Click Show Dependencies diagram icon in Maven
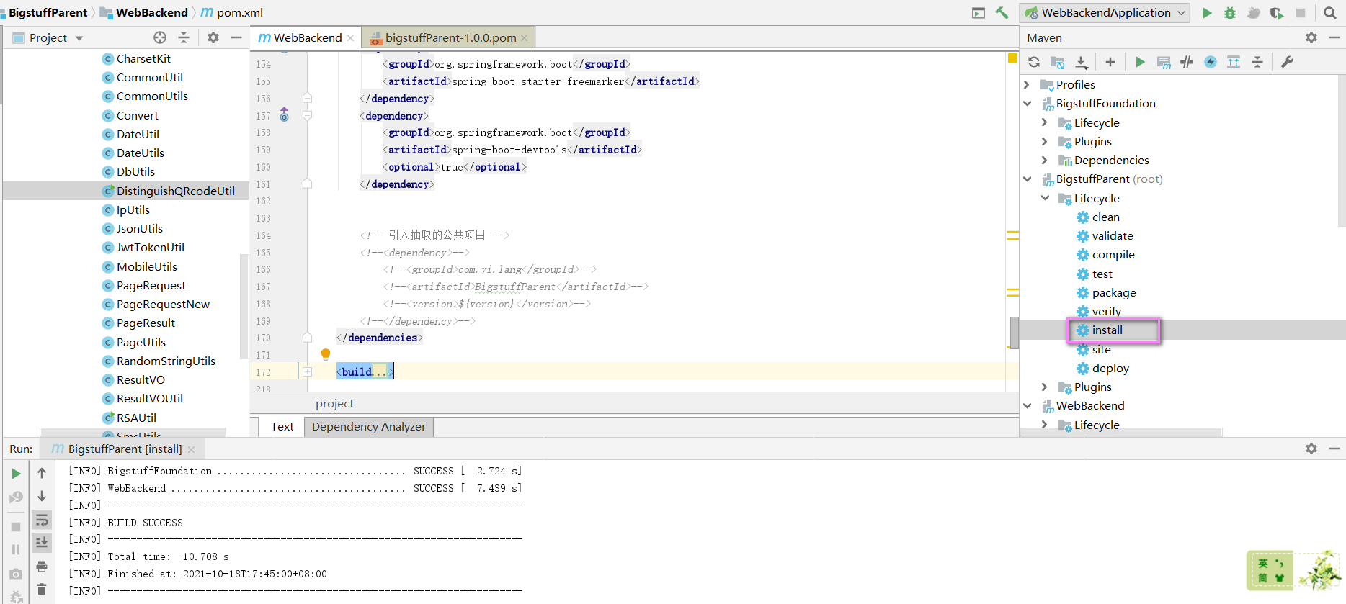This screenshot has width=1346, height=604. pos(1234,62)
